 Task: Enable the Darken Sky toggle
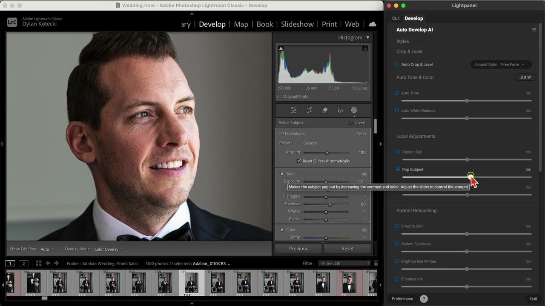(398, 152)
